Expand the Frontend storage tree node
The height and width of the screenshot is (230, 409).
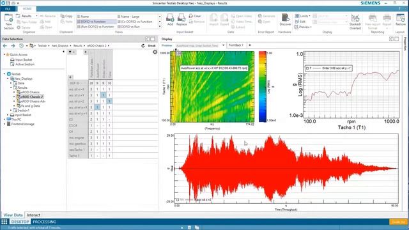tap(4, 124)
